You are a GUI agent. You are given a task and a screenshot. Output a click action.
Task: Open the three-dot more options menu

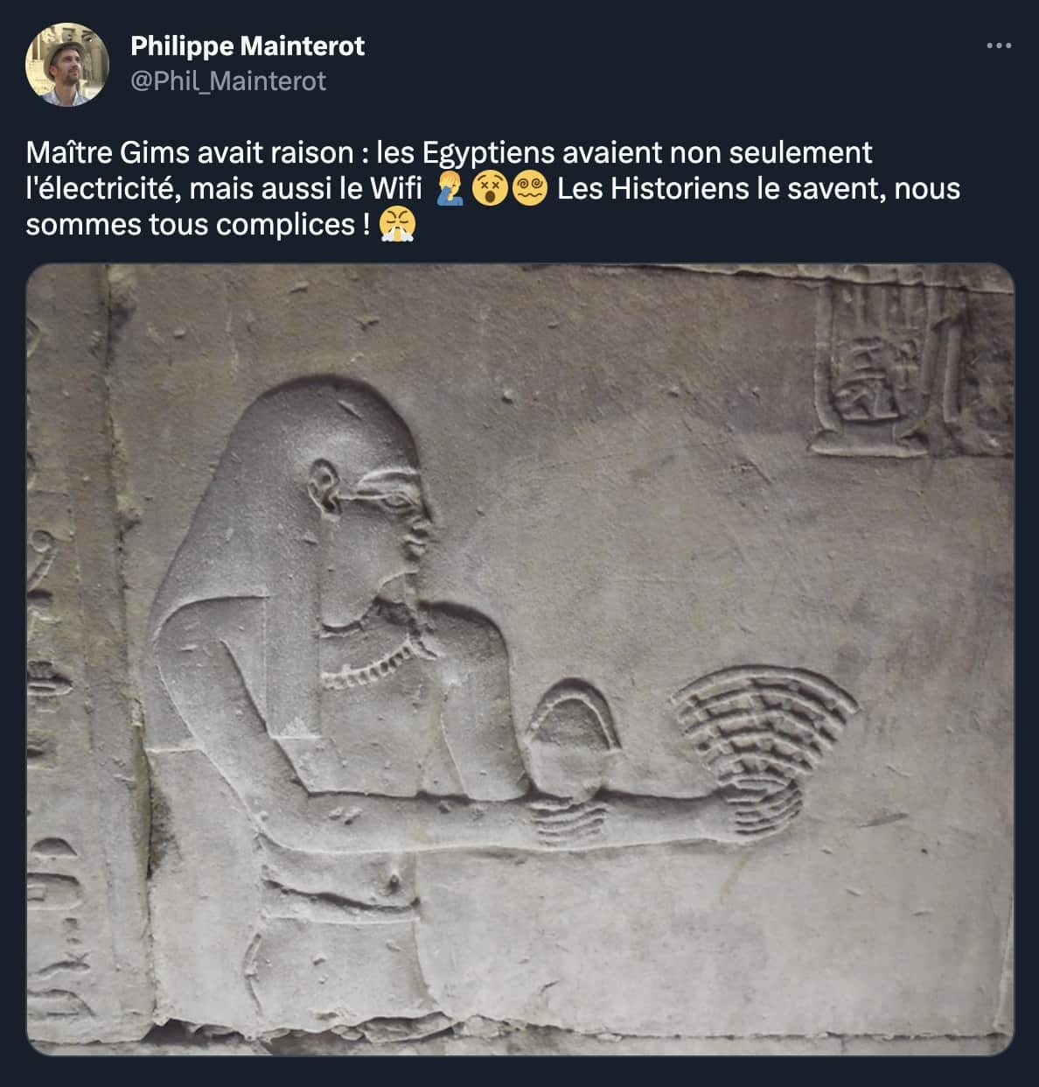(998, 46)
